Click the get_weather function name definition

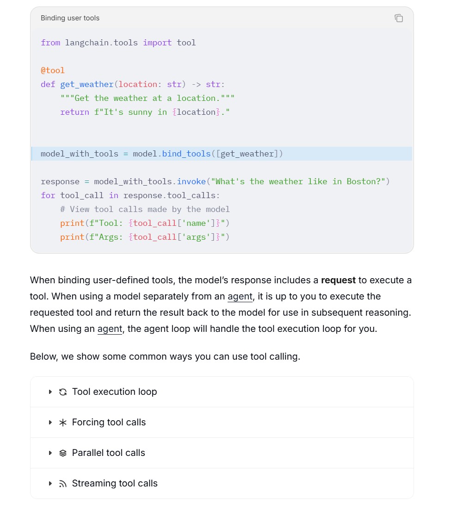87,84
